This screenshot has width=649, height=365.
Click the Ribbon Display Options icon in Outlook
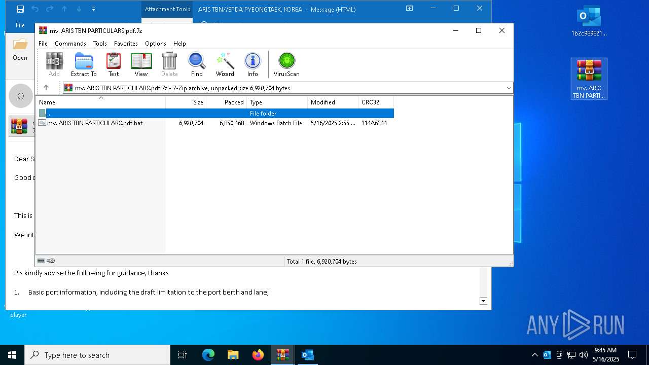point(409,9)
